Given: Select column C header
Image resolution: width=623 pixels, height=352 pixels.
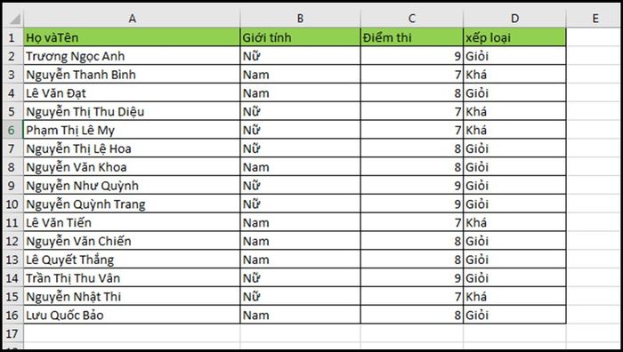Looking at the screenshot, I should click(x=411, y=19).
